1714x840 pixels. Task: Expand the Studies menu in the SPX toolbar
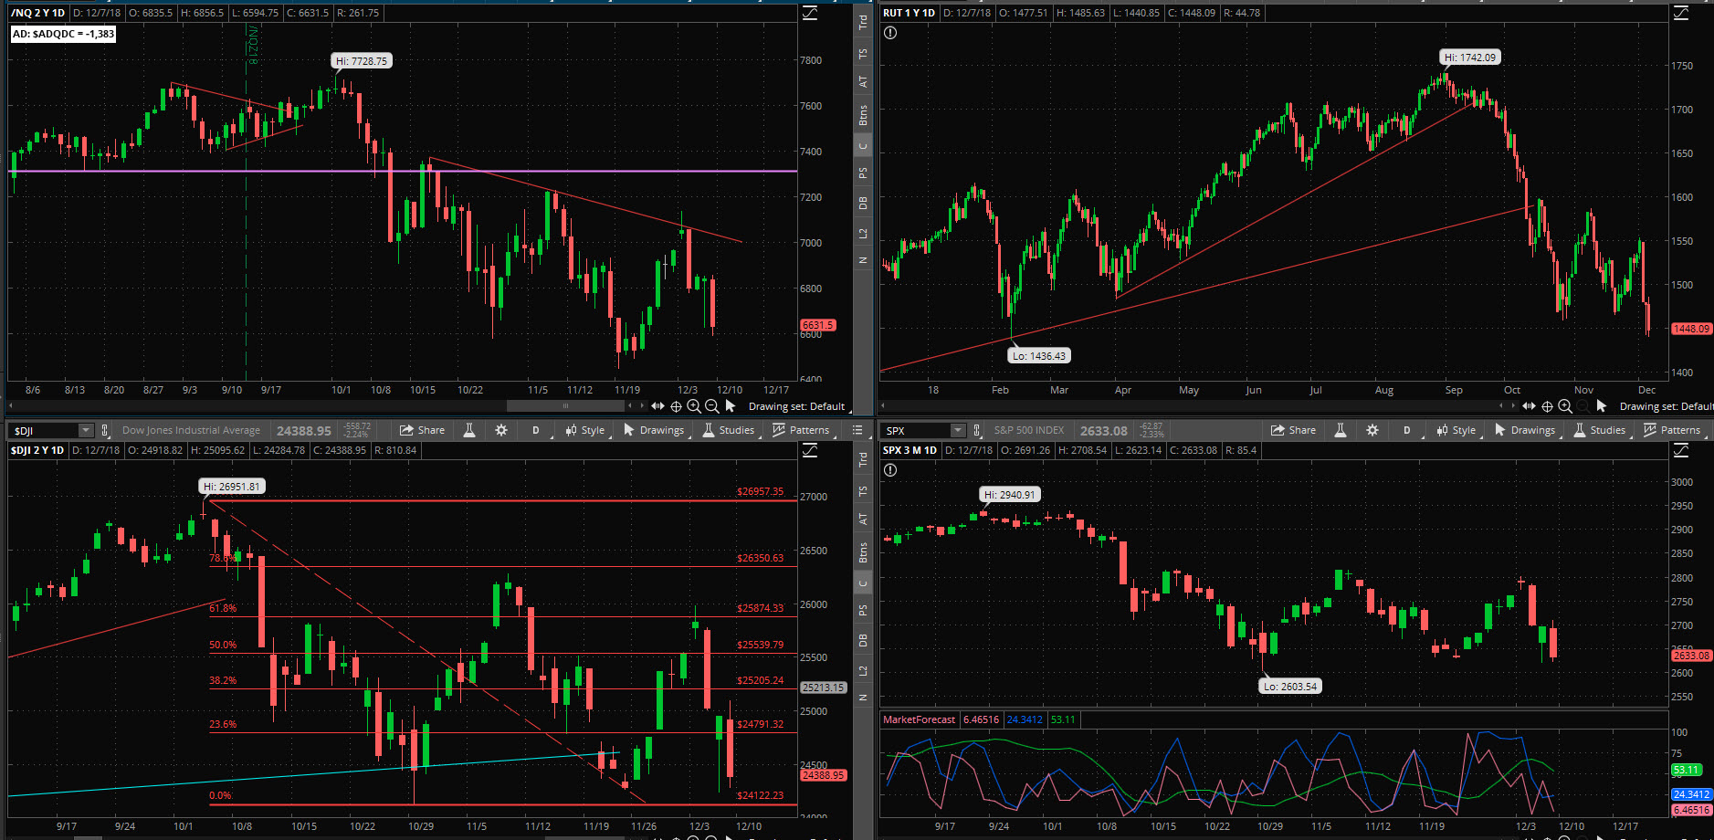pos(1598,430)
